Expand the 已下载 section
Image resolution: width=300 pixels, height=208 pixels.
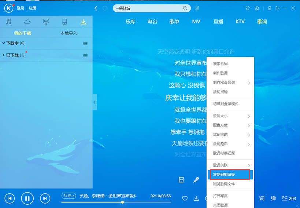point(3,55)
